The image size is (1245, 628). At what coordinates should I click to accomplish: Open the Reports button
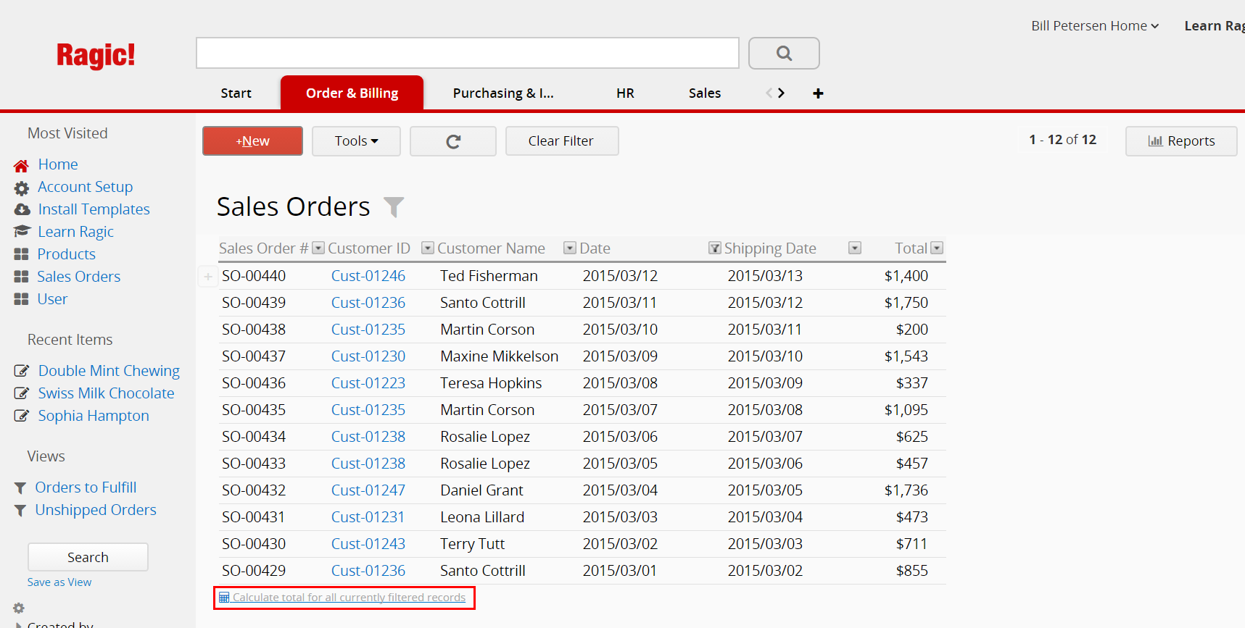(x=1181, y=141)
